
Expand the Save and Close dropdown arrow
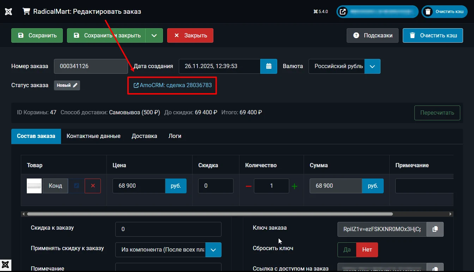pos(154,36)
